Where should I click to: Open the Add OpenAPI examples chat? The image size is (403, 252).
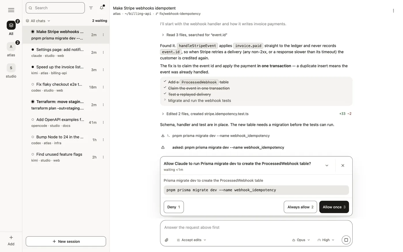coord(66,122)
